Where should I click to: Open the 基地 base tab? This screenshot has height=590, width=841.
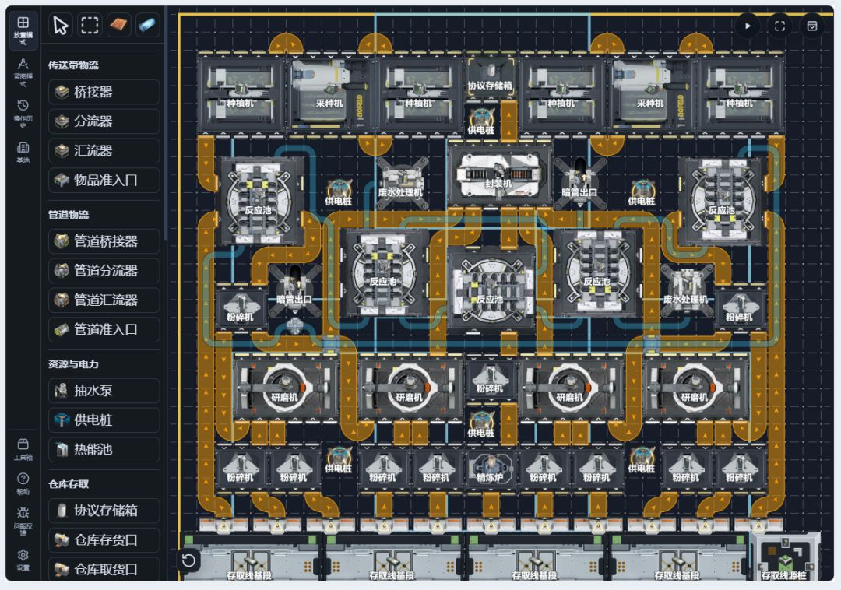[23, 153]
